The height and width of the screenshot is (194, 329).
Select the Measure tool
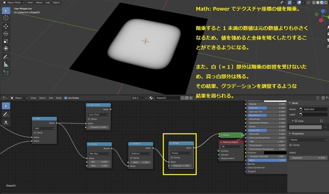(6, 65)
